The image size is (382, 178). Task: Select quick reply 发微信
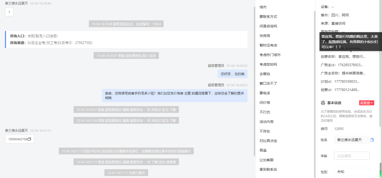[265, 36]
